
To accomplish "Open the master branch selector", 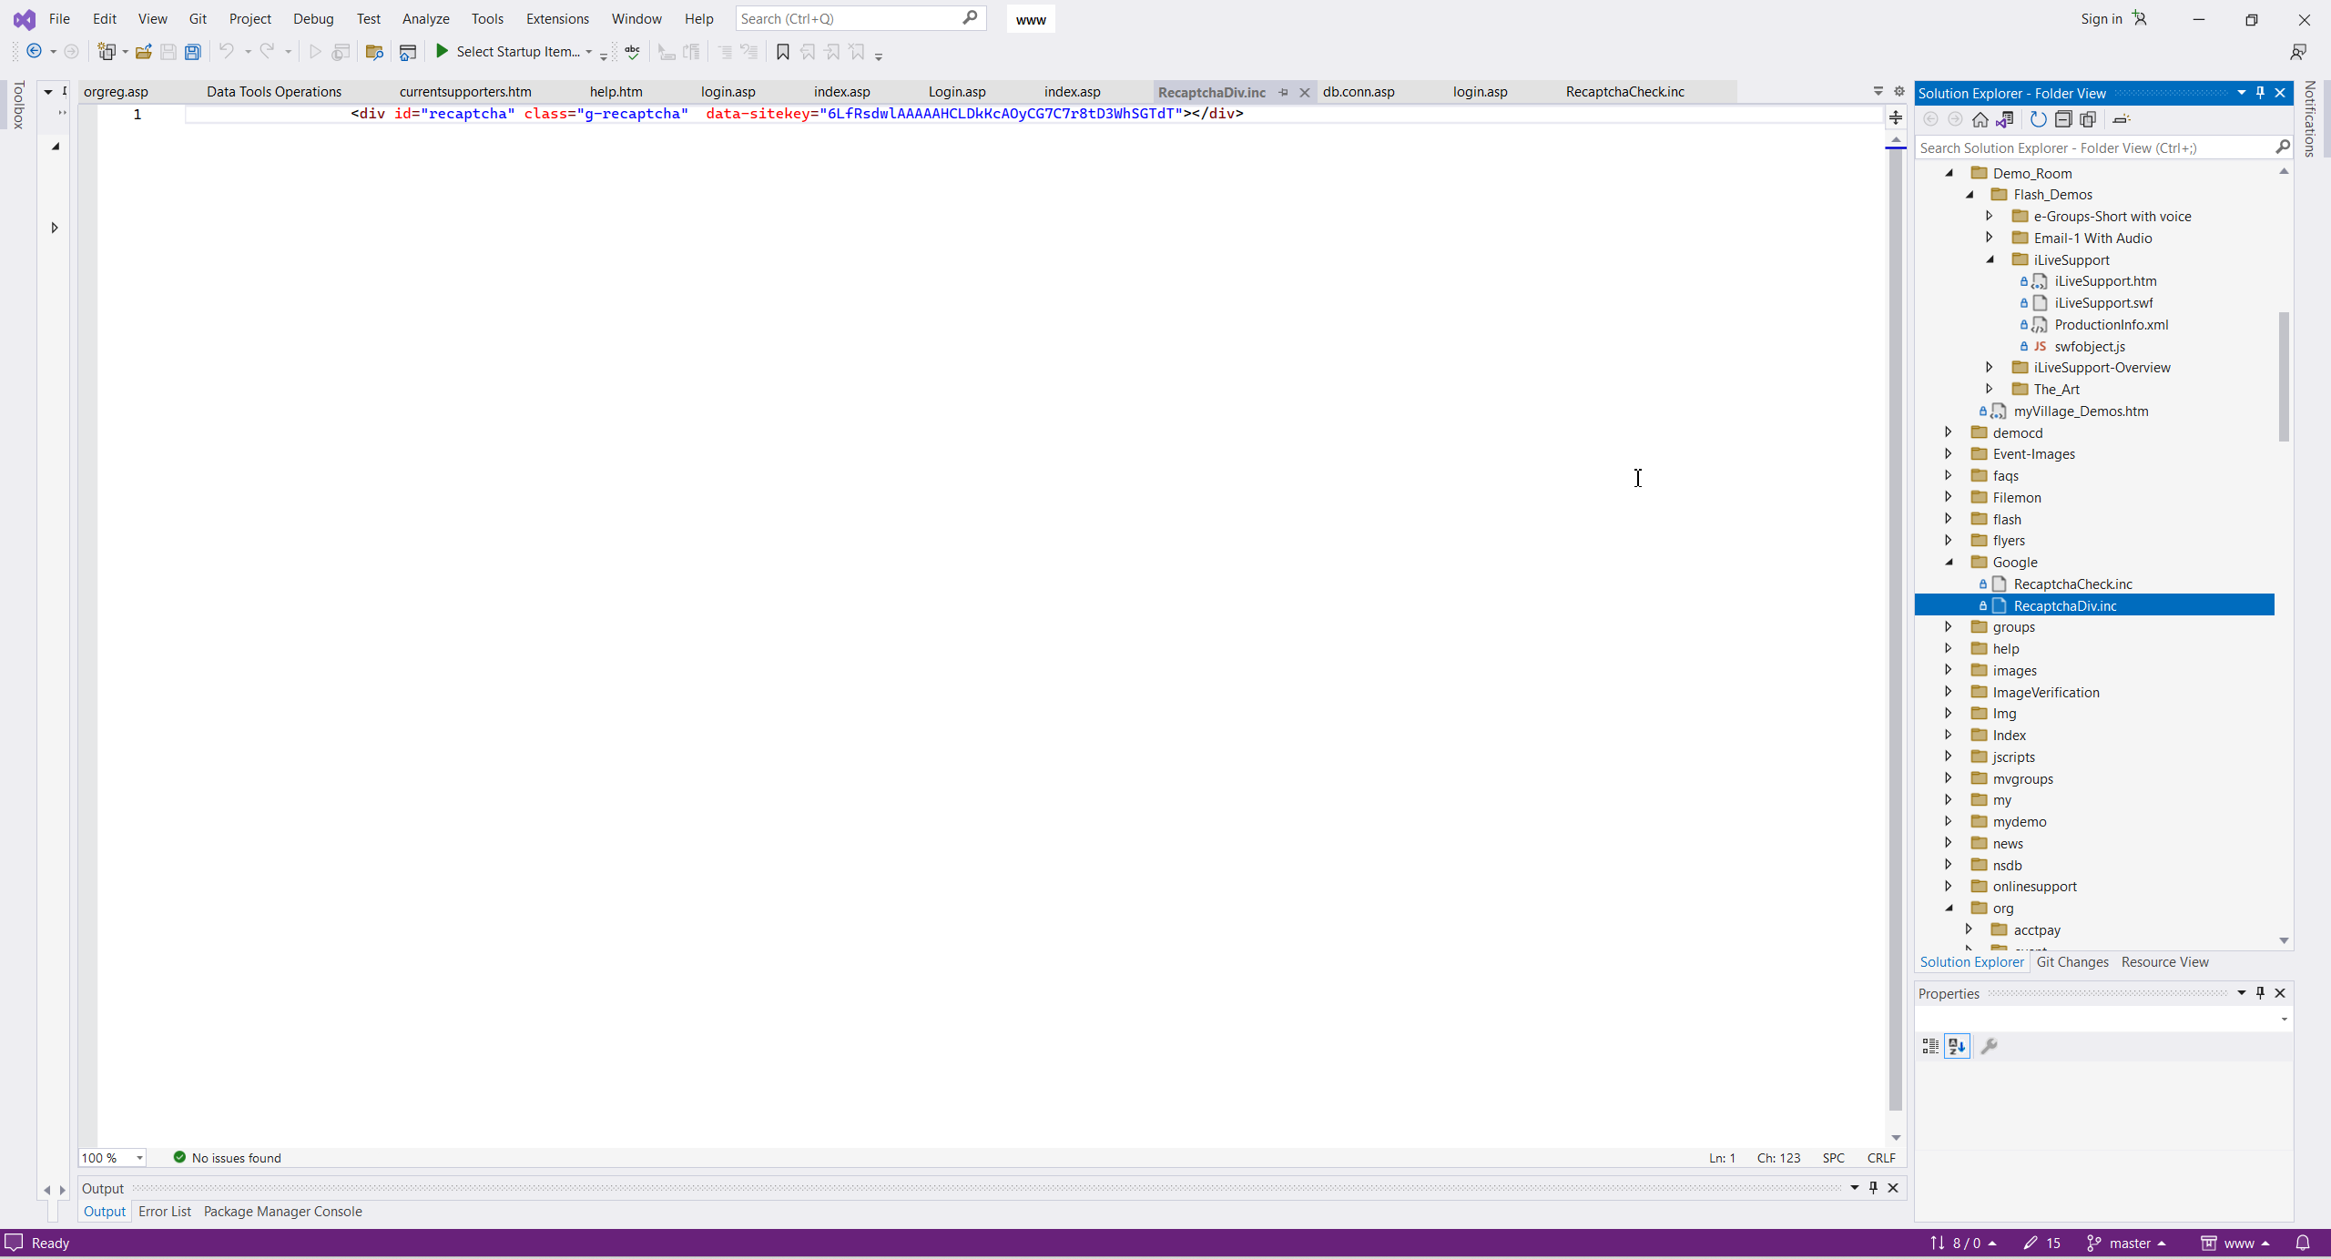I will coord(2129,1243).
